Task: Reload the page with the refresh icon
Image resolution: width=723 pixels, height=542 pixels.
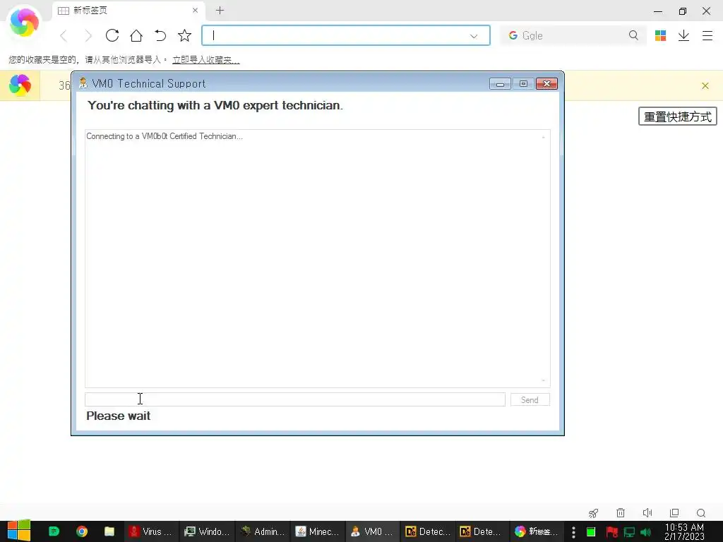Action: pyautogui.click(x=112, y=35)
